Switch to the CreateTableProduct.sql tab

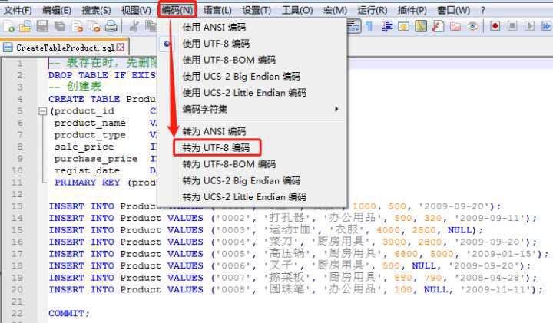[65, 48]
